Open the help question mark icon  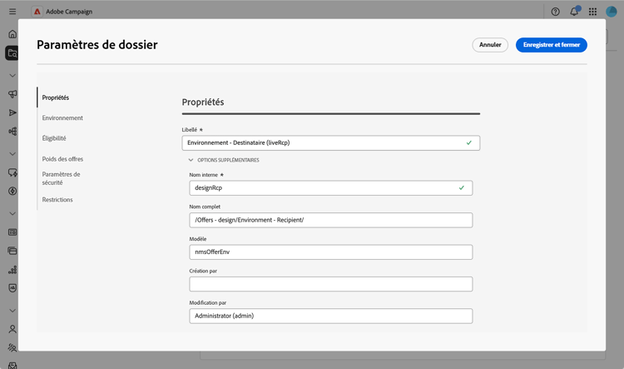pos(555,12)
